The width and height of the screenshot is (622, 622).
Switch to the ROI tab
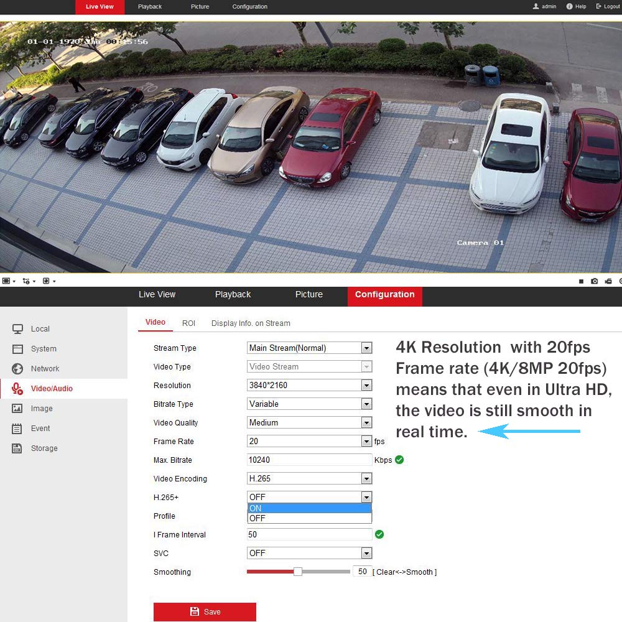(x=188, y=323)
